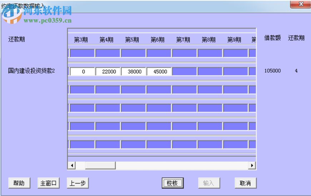The image size is (311, 196).
Task: Close the dialog with the X button
Action: (x=301, y=4)
